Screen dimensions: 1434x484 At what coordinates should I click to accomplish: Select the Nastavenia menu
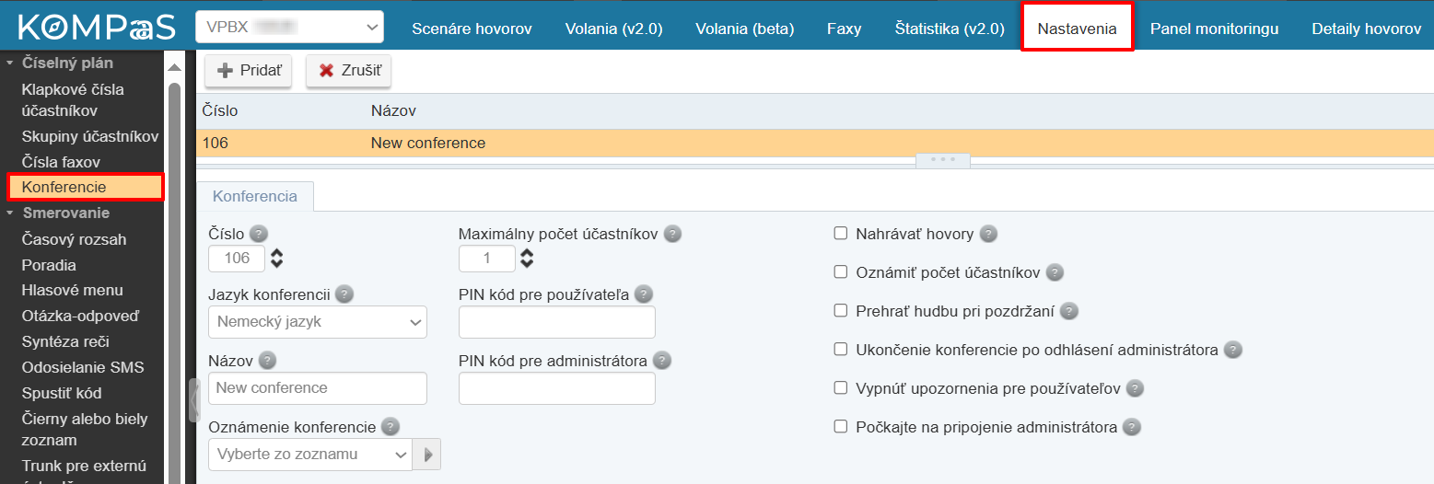point(1078,29)
